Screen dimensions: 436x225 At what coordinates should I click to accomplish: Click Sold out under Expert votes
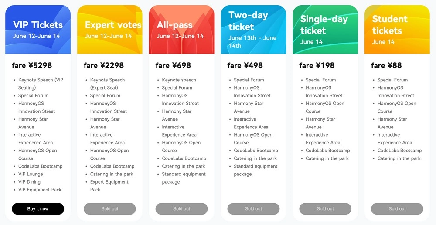(x=109, y=208)
